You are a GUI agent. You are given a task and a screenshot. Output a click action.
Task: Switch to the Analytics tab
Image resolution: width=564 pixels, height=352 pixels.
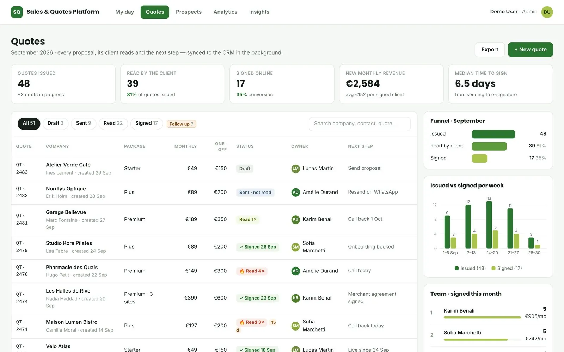[225, 12]
